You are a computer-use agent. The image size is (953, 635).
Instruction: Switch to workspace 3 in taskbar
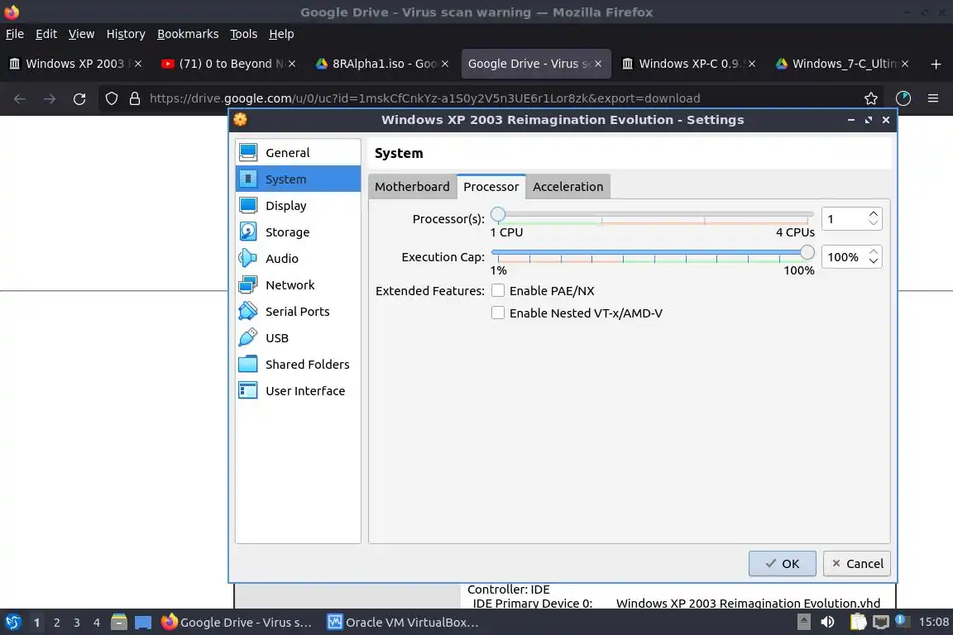[x=77, y=623]
